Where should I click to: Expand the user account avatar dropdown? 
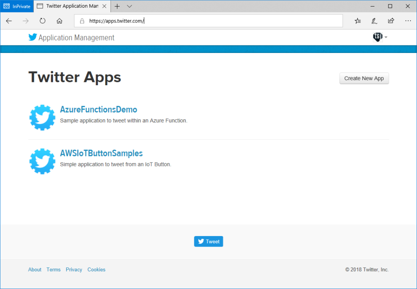[x=380, y=38]
